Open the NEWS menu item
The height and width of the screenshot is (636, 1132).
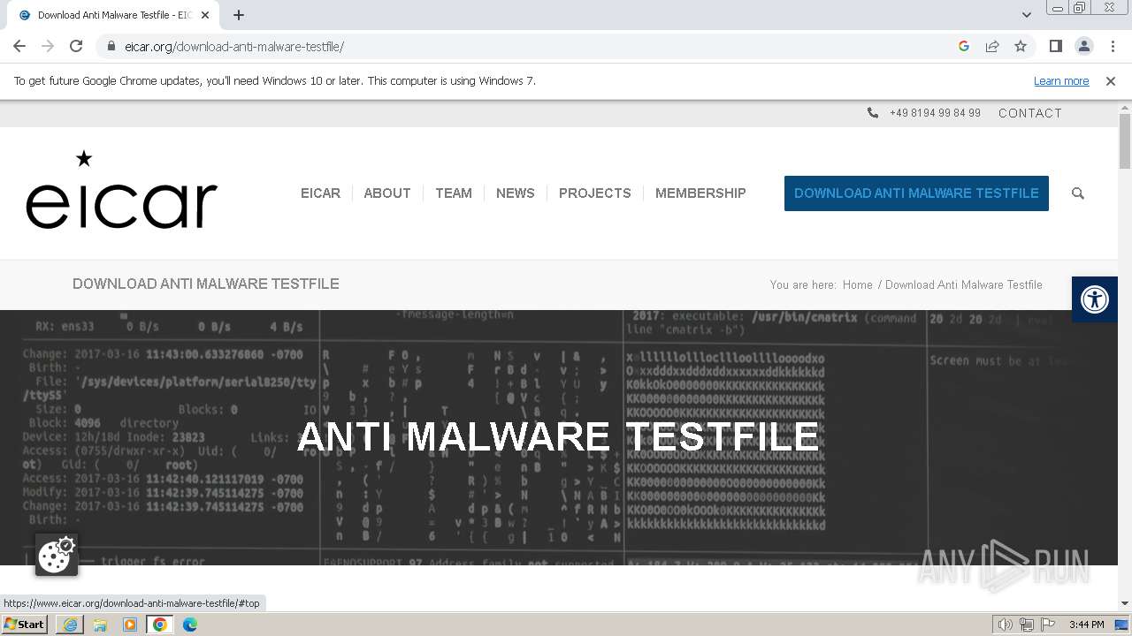pyautogui.click(x=516, y=193)
